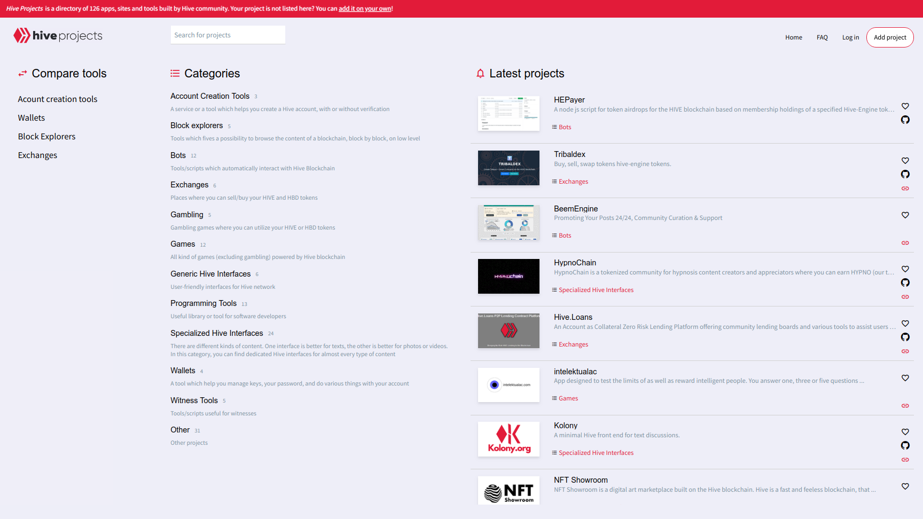Open intelektualac project title
The height and width of the screenshot is (519, 923).
coord(575,372)
